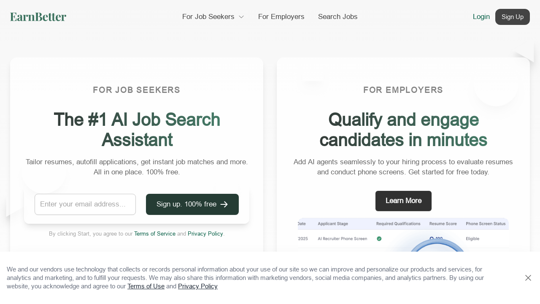This screenshot has width=540, height=304.
Task: Open Privacy Policy in the cookie banner
Action: tap(197, 286)
